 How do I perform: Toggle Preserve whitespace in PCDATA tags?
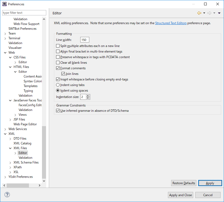[58, 57]
